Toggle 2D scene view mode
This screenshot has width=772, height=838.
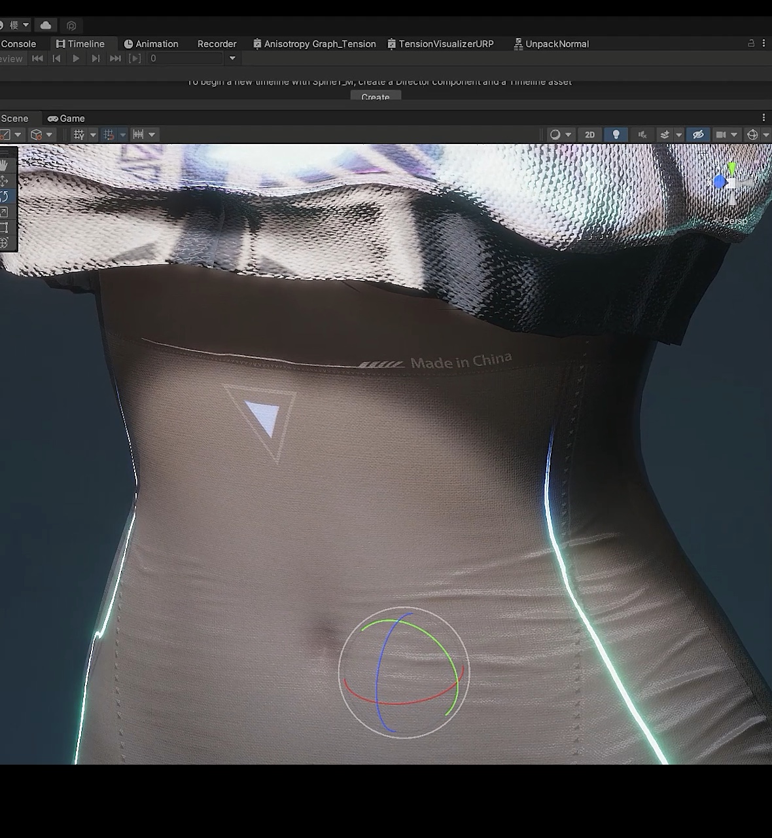[x=589, y=135]
